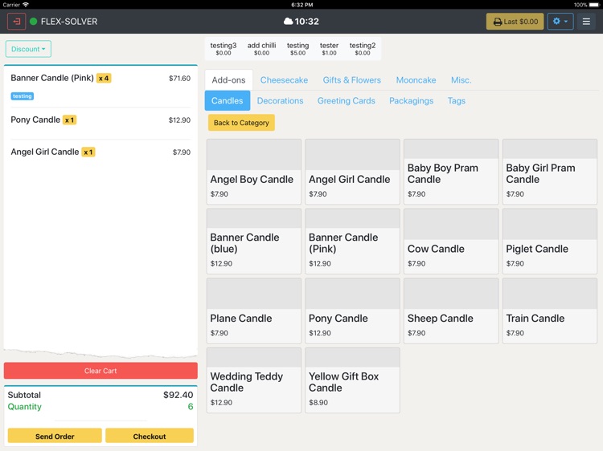Viewport: 603px width, 451px height.
Task: Add Sheep Candle to cart
Action: pyautogui.click(x=451, y=311)
